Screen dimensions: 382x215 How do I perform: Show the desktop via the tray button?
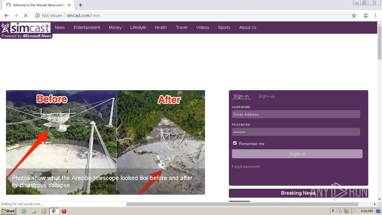(x=378, y=211)
